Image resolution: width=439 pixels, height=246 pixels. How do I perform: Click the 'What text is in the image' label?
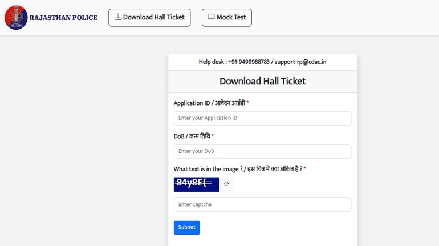[238, 169]
